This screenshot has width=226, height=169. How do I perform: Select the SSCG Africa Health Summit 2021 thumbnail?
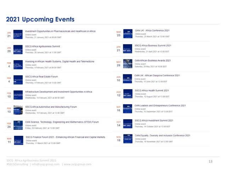(128, 94)
